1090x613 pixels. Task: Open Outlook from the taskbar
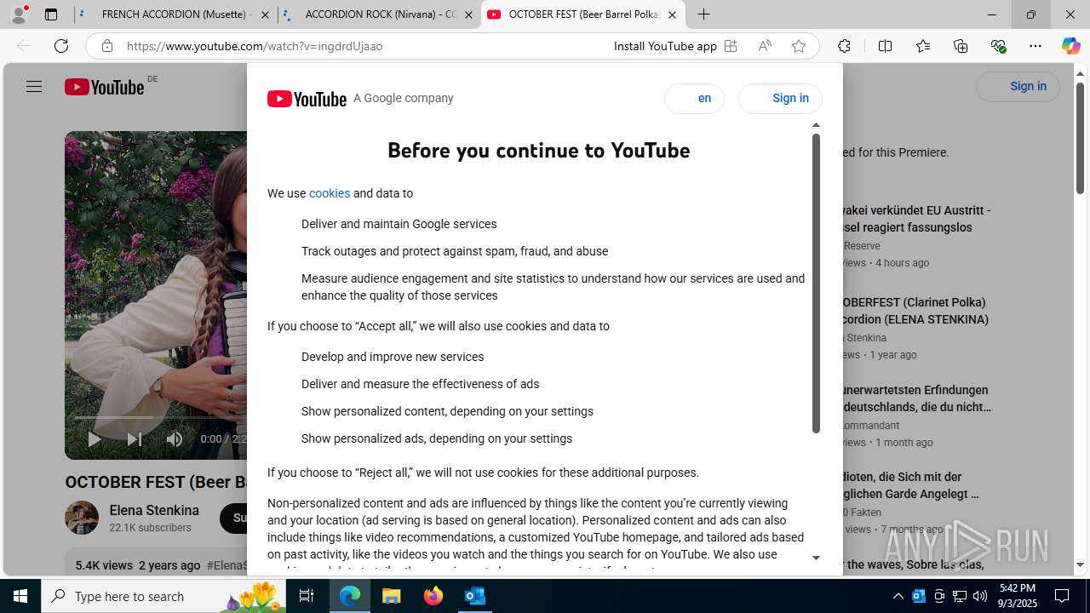475,596
